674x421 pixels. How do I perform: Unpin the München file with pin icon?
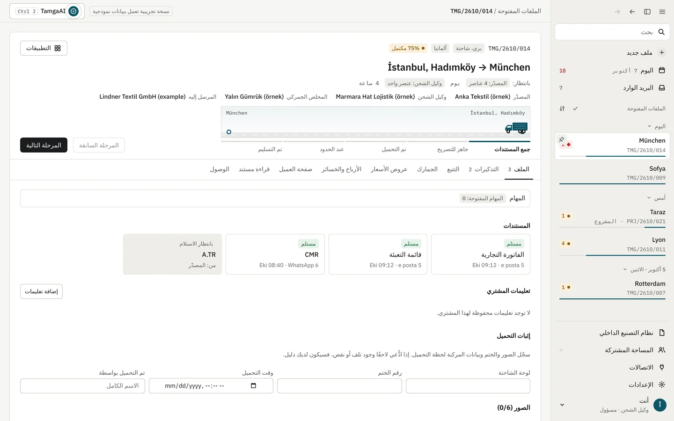(562, 139)
